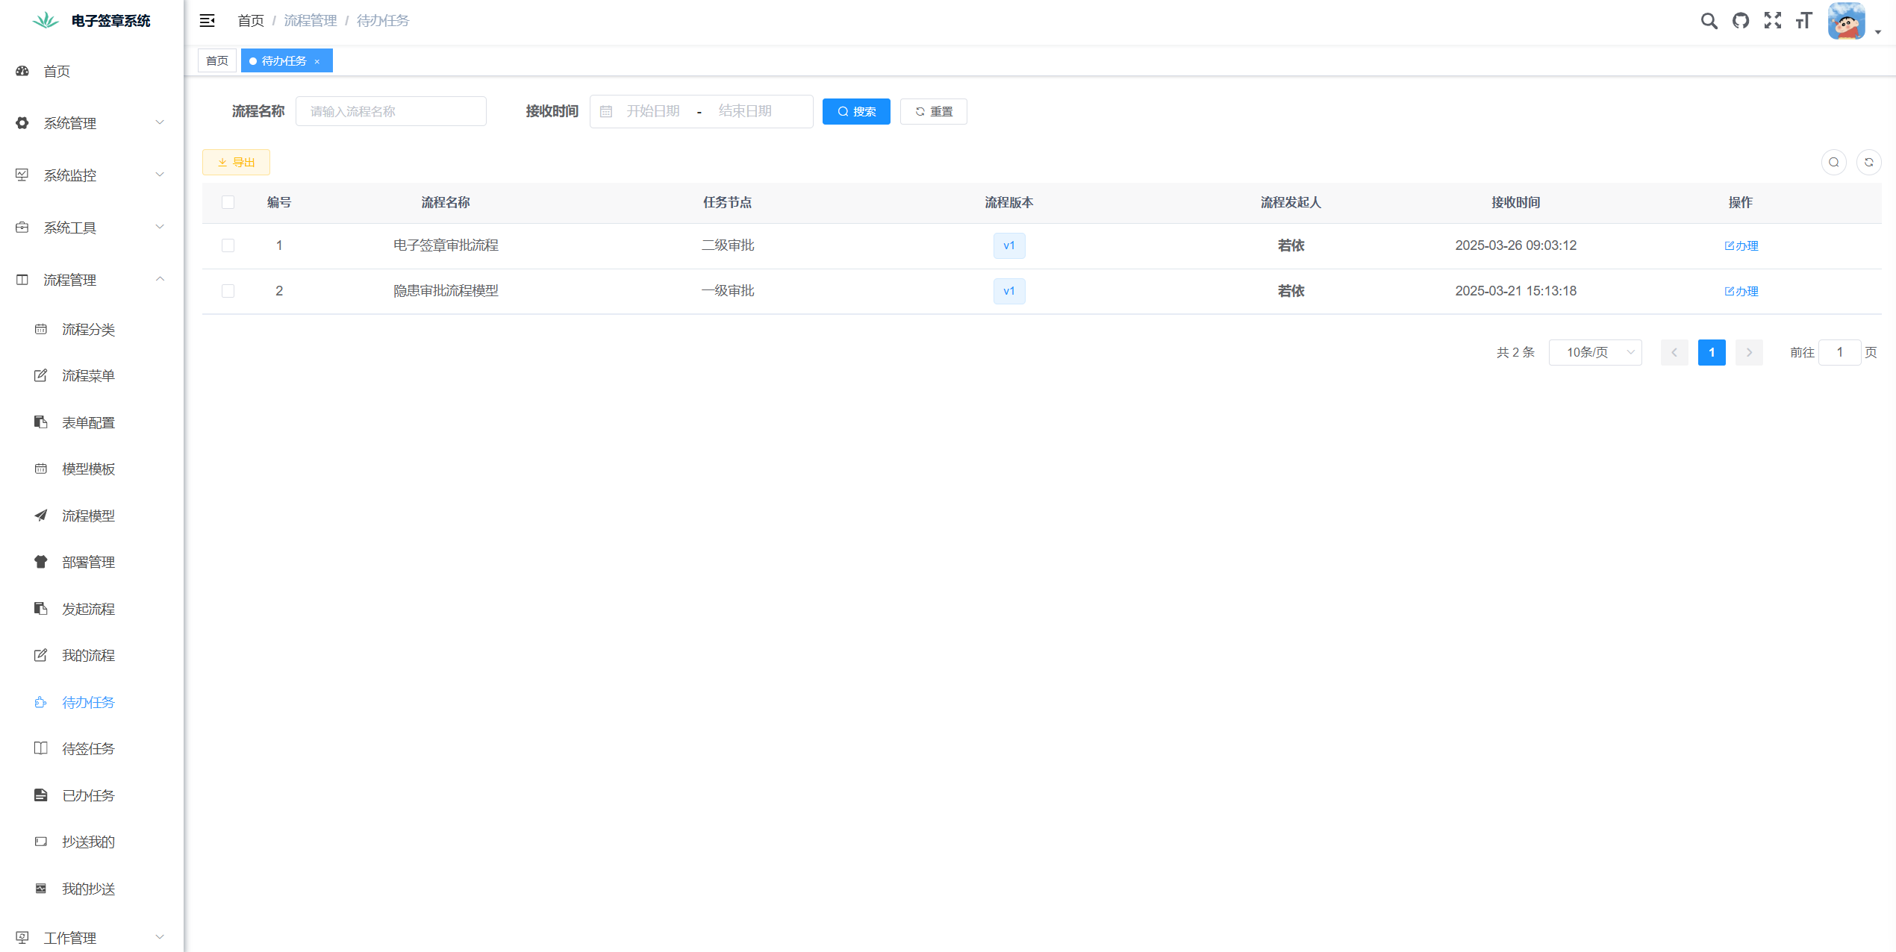
Task: Check the select-all checkbox in the table header
Action: 228,202
